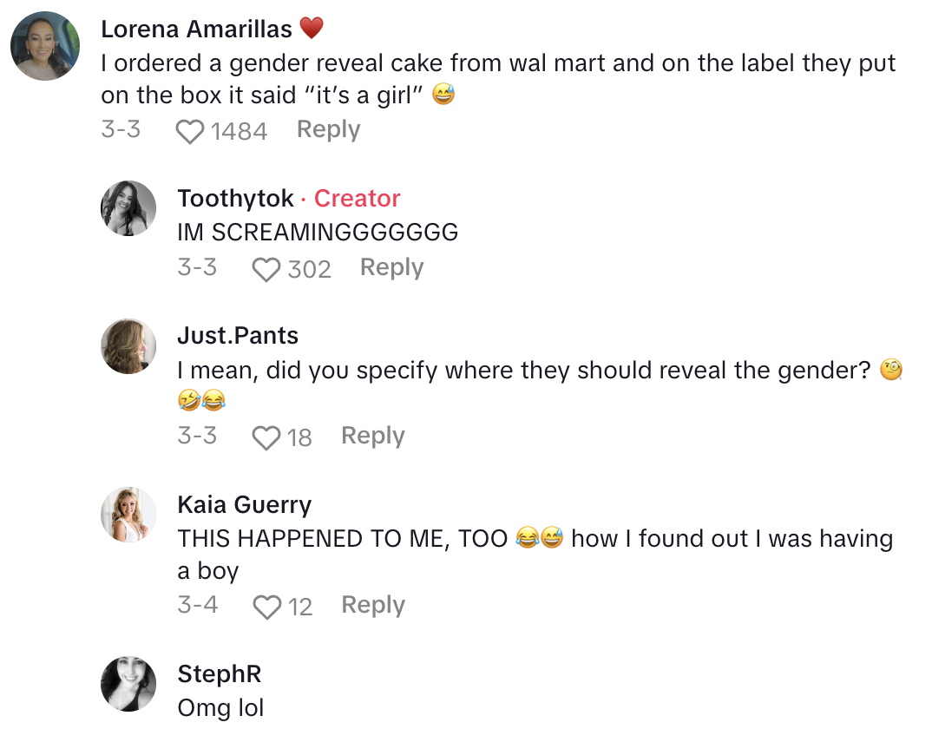Reply to Lorena Amarillas' cake comment
The image size is (932, 729).
click(328, 129)
